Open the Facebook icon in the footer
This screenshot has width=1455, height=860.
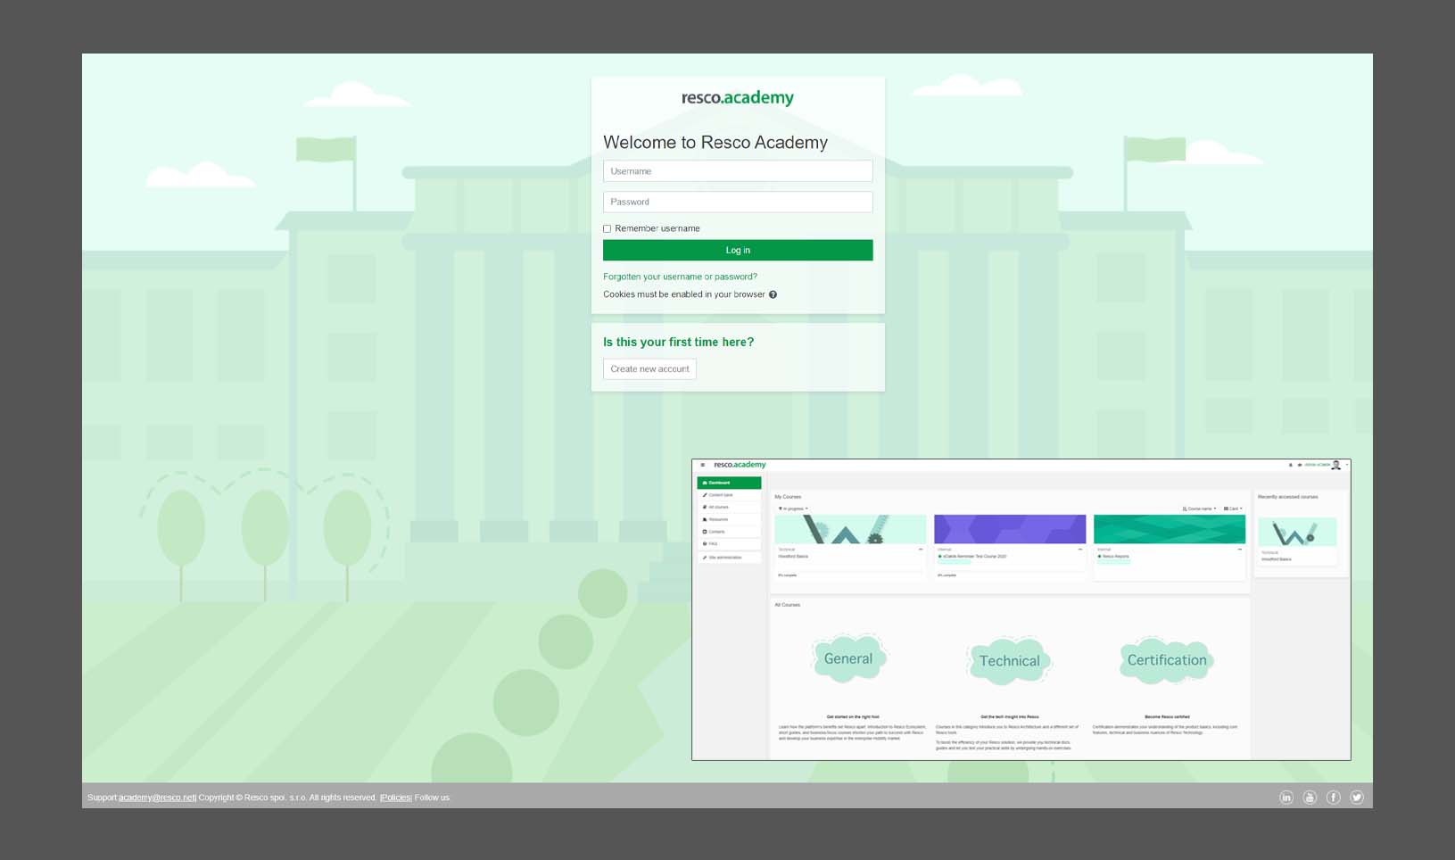[x=1334, y=798]
